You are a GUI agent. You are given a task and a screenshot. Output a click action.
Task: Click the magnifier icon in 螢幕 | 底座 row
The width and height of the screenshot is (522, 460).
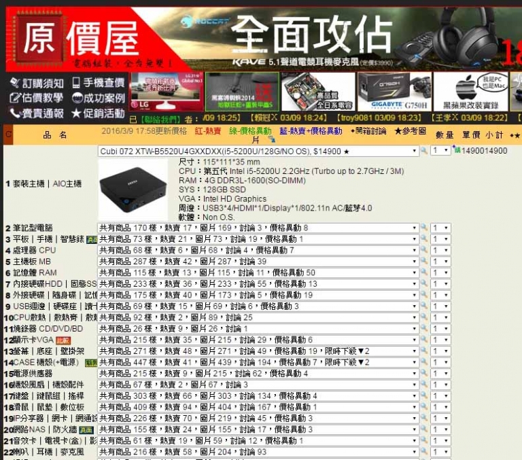coord(424,351)
